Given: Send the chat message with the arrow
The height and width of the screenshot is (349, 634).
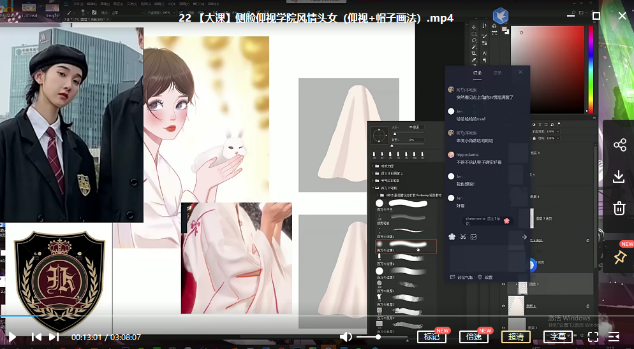Looking at the screenshot, I should (x=524, y=237).
